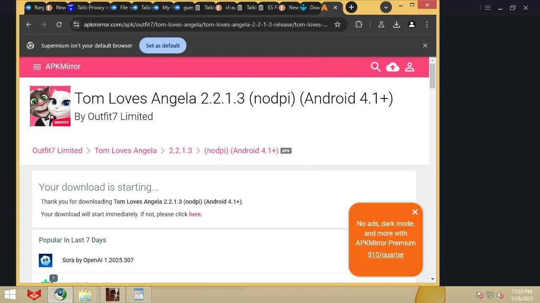Open hamburger menu of the background window
Viewport: 540px width, 303px height.
click(488, 8)
